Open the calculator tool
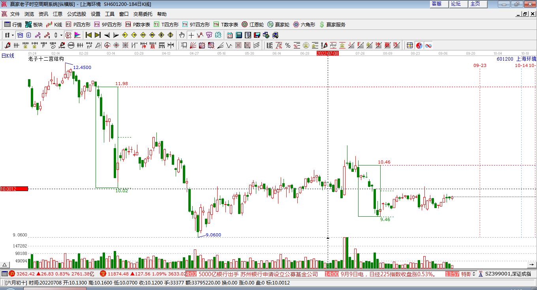Screen dimensions: 537x290 point(239,35)
